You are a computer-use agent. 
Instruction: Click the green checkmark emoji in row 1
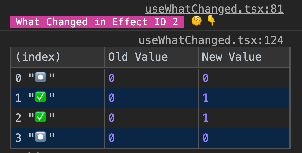click(40, 97)
